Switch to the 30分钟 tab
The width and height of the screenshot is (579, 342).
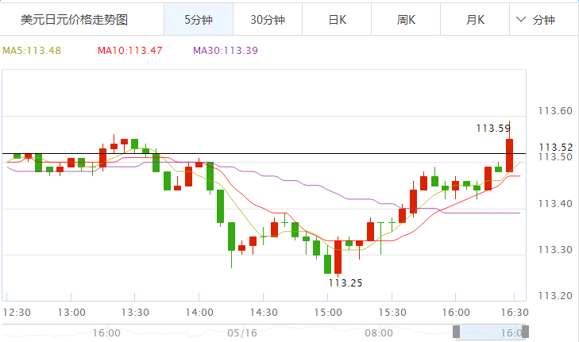[x=268, y=20]
